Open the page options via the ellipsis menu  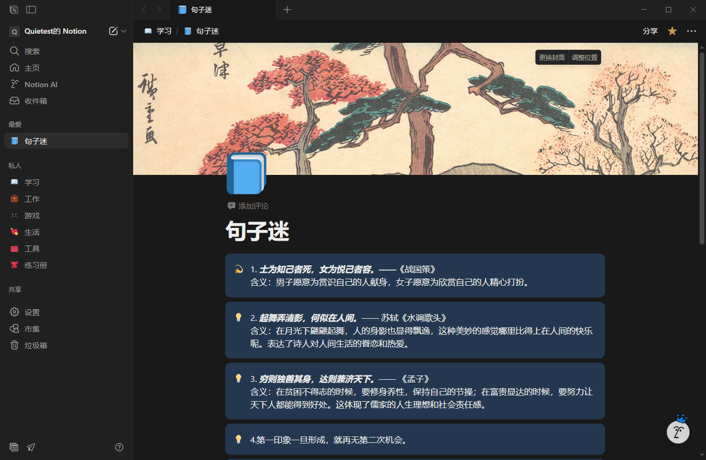(x=692, y=31)
